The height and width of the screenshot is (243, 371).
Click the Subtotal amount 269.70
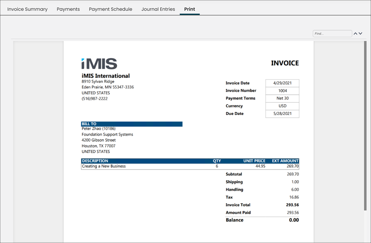(x=293, y=174)
